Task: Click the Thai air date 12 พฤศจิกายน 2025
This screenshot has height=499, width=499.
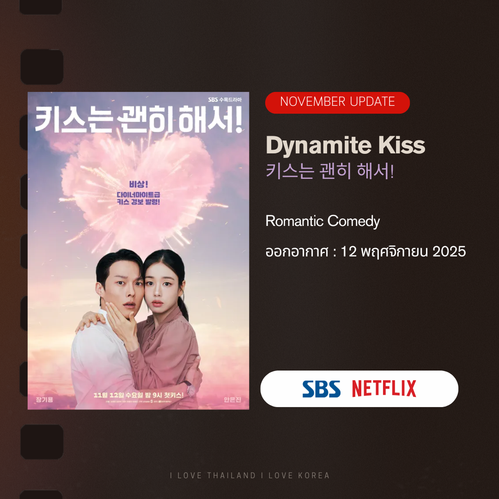Action: [x=403, y=251]
